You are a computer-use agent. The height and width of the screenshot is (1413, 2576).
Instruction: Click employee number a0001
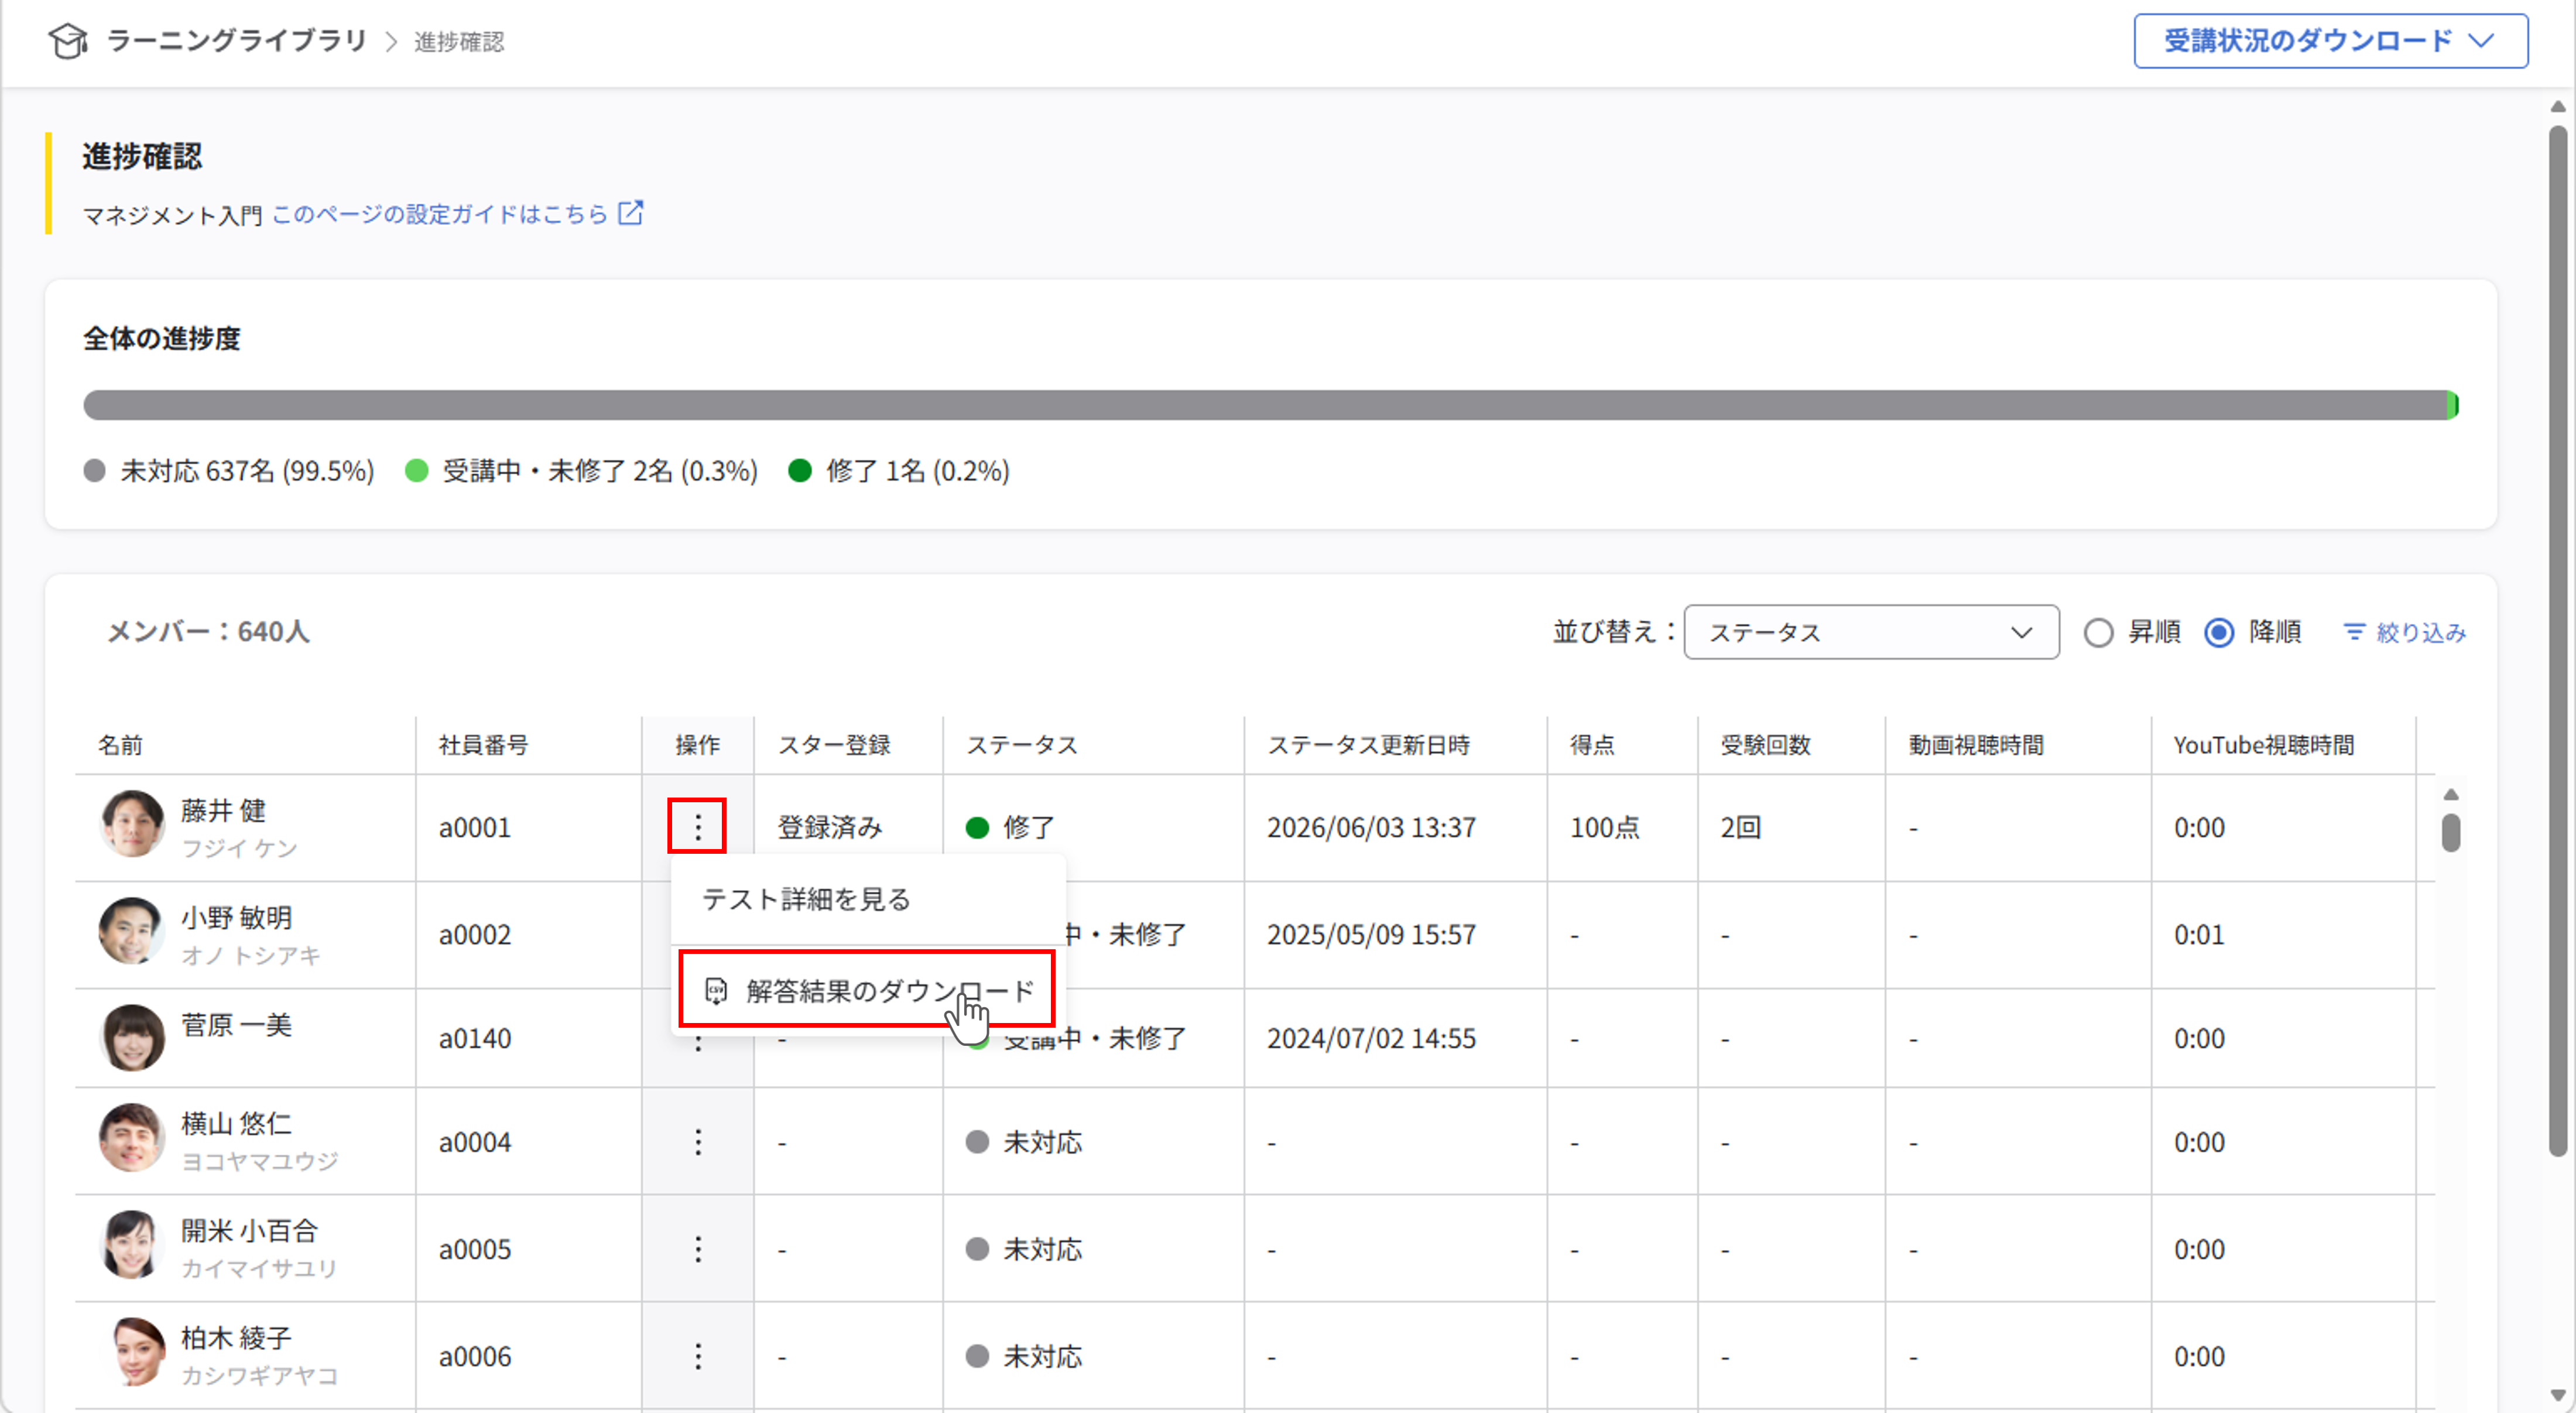click(x=475, y=828)
